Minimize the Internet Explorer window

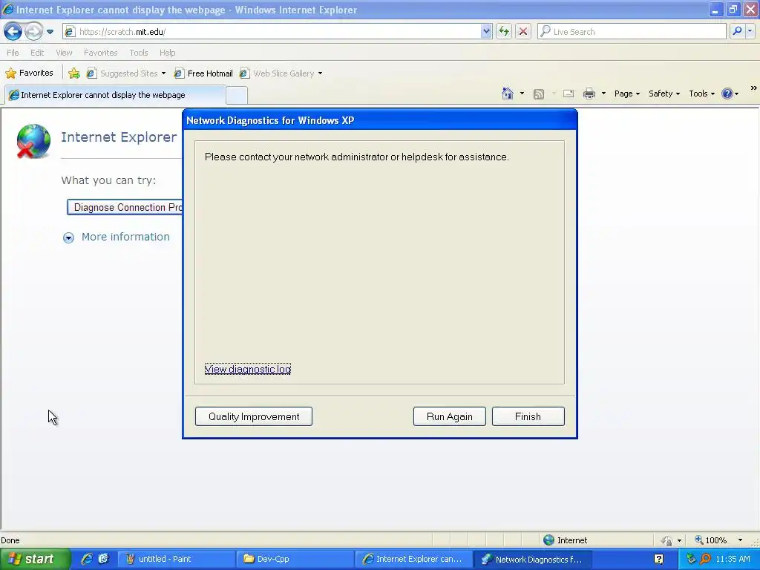(715, 10)
